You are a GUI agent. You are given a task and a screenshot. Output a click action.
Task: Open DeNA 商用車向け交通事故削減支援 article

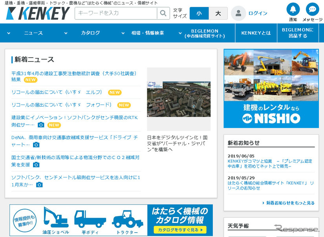pos(75,141)
